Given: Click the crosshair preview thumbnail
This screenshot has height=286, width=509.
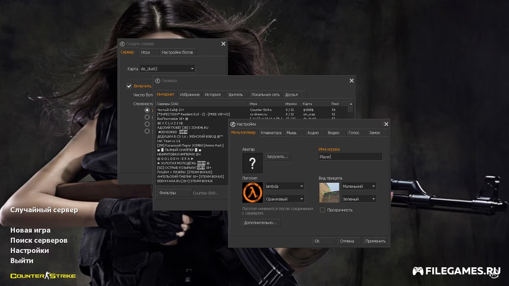Looking at the screenshot, I should point(329,193).
